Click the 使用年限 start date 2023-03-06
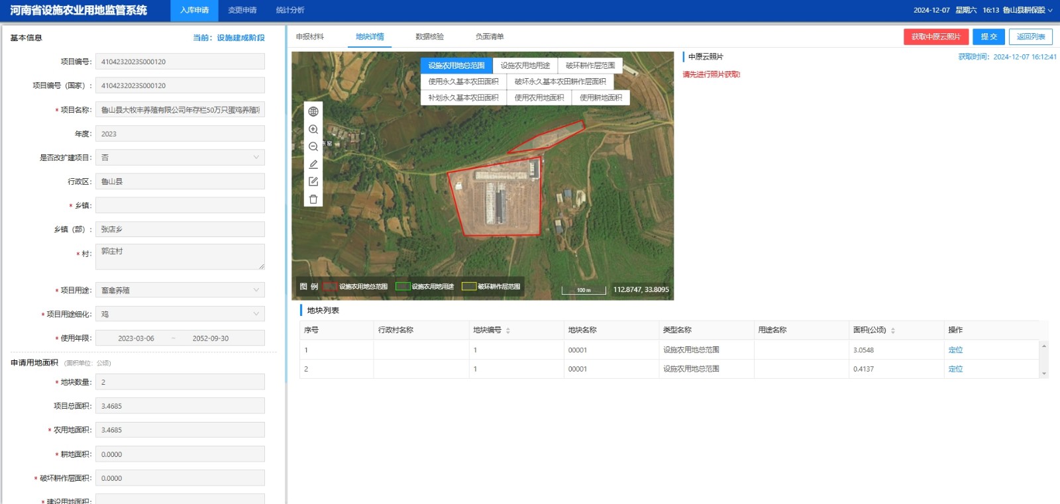 pyautogui.click(x=136, y=338)
